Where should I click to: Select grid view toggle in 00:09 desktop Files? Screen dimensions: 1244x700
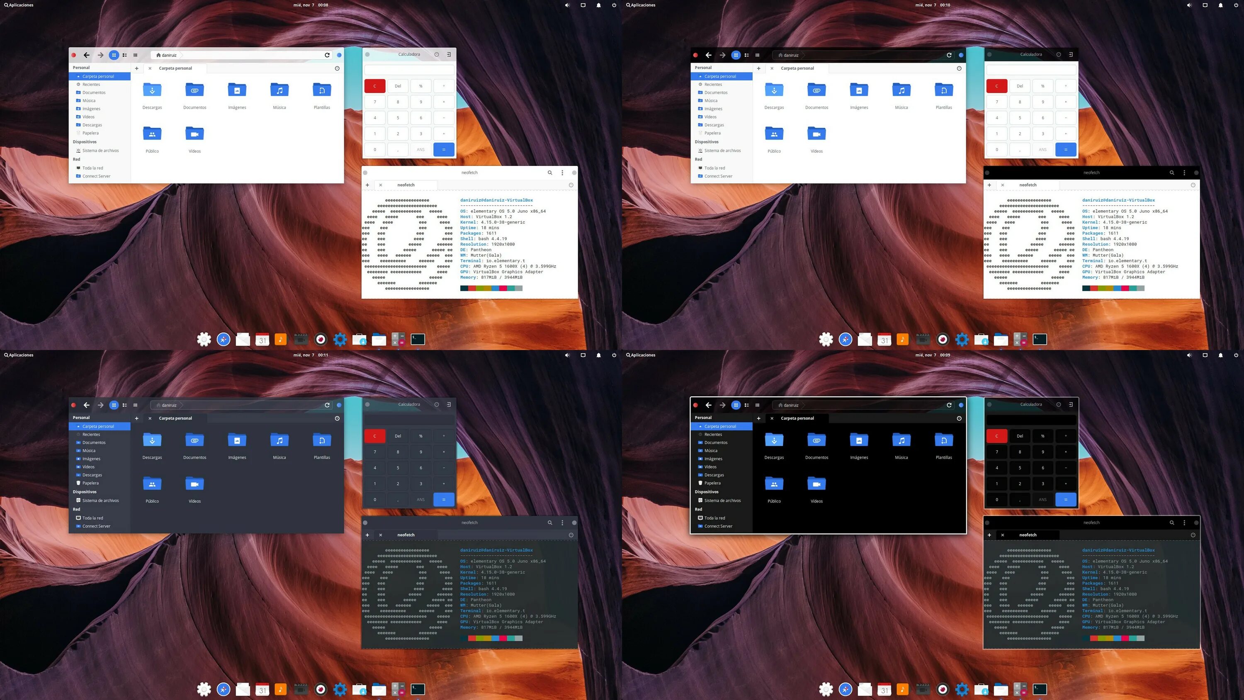(736, 405)
